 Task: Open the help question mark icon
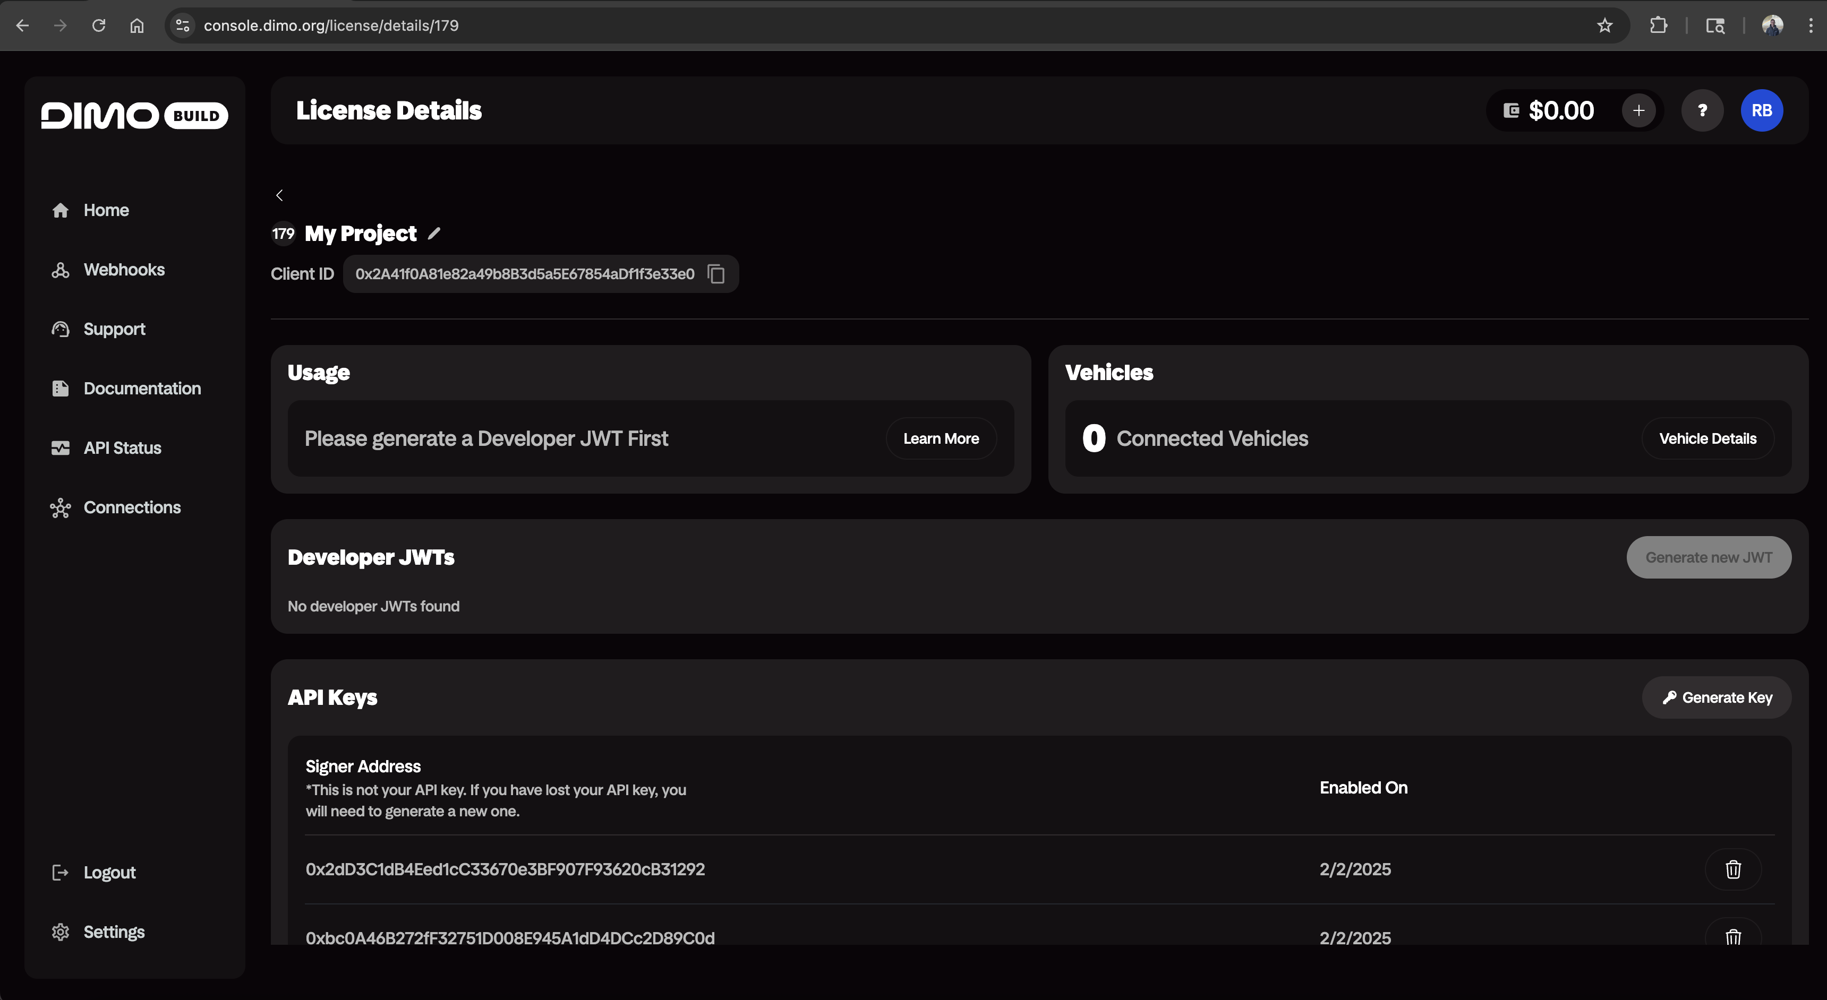1702,110
